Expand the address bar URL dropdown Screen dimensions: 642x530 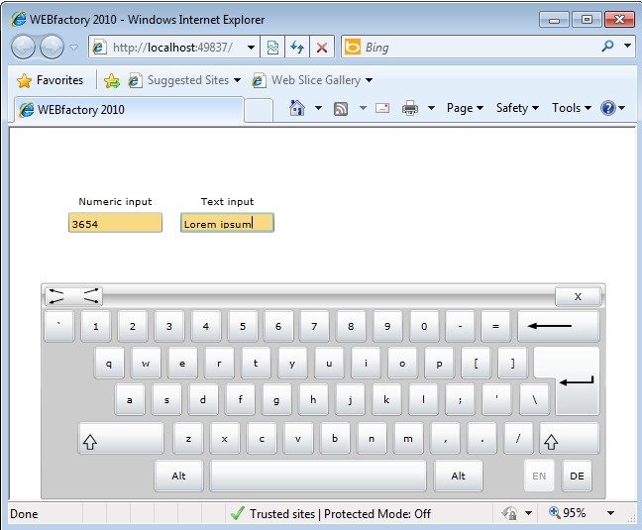point(250,48)
